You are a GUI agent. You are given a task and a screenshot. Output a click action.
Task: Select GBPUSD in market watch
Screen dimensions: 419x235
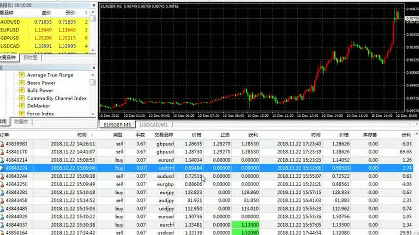[45, 38]
